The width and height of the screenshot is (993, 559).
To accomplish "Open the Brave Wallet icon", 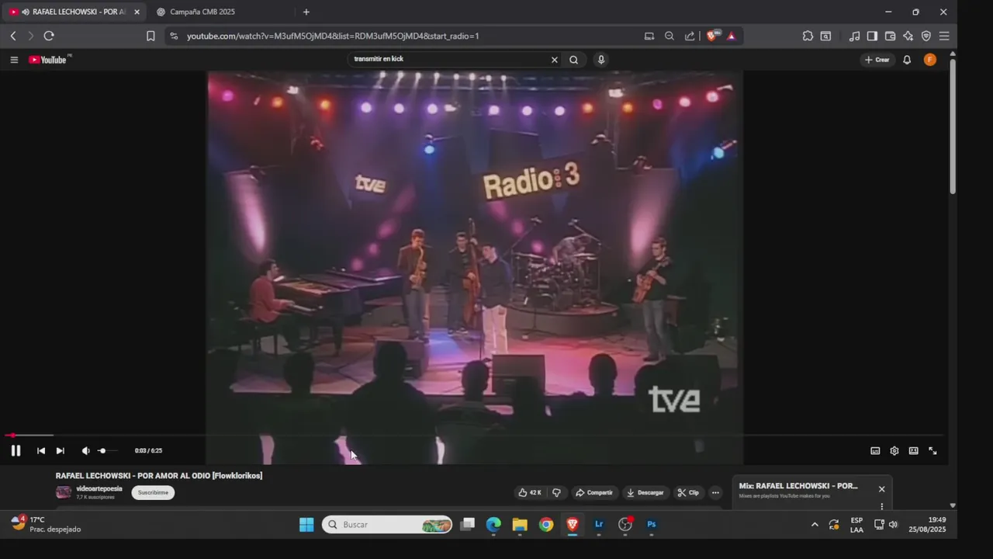I will 890,36.
